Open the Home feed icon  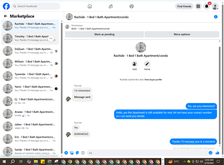pos(90,6)
